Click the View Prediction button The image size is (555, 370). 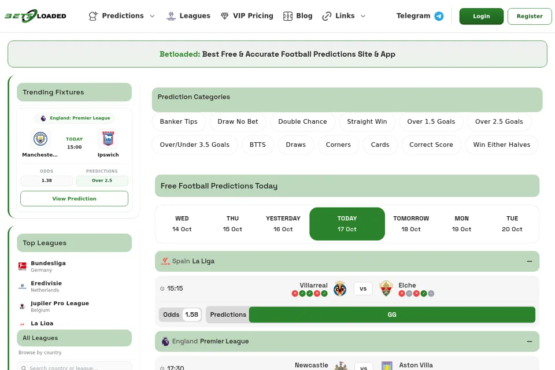click(75, 199)
